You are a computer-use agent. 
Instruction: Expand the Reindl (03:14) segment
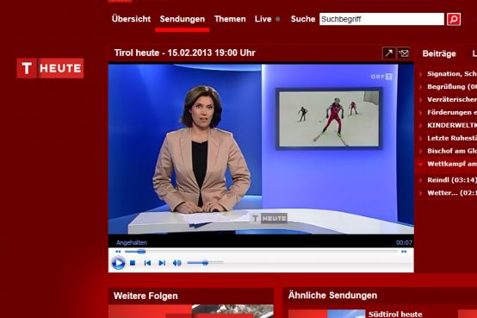point(452,180)
